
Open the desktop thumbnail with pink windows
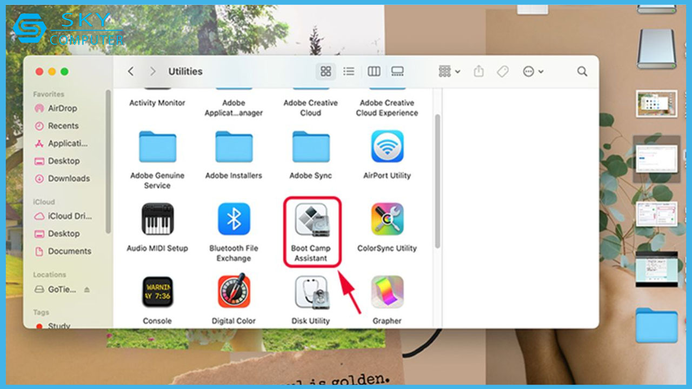(x=656, y=214)
